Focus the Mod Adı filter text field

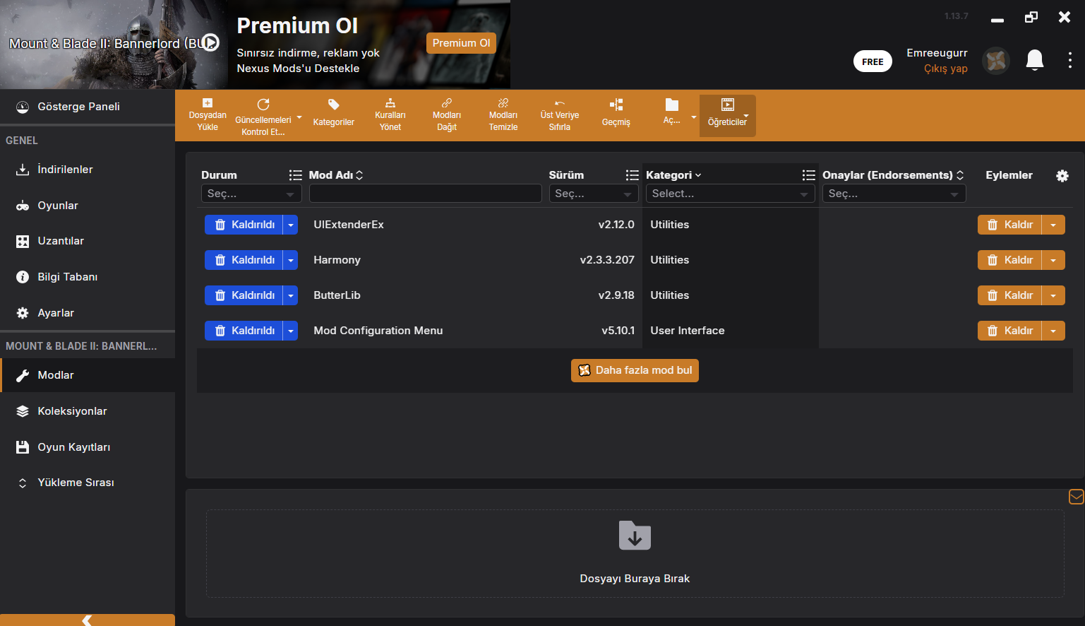[426, 194]
